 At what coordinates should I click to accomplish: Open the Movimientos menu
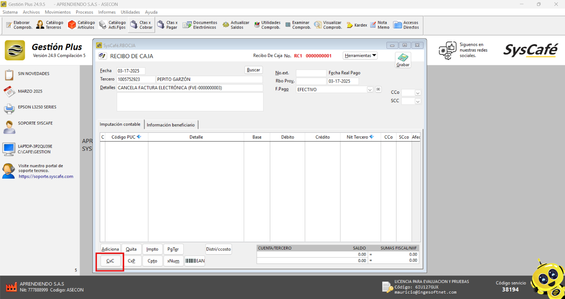pos(58,12)
